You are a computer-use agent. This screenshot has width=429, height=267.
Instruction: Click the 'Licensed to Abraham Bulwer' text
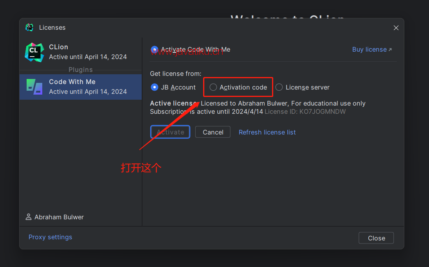244,103
